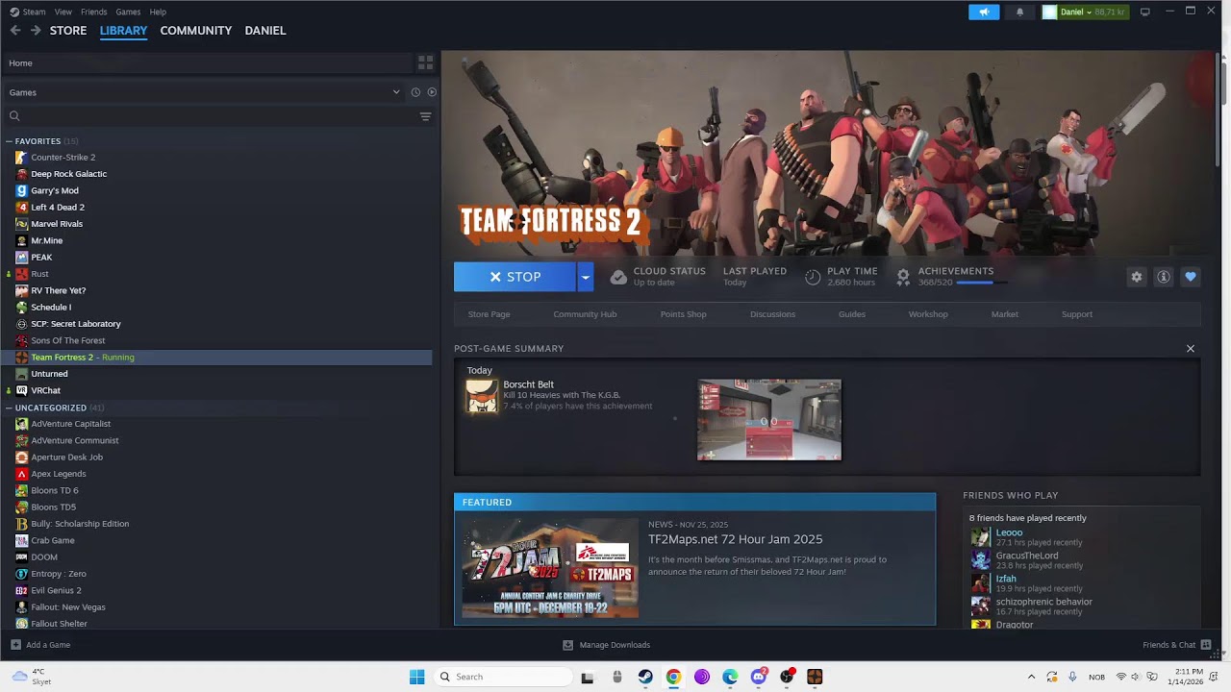This screenshot has height=692, width=1231.
Task: Select Garry's Mod in the library
Action: click(55, 190)
